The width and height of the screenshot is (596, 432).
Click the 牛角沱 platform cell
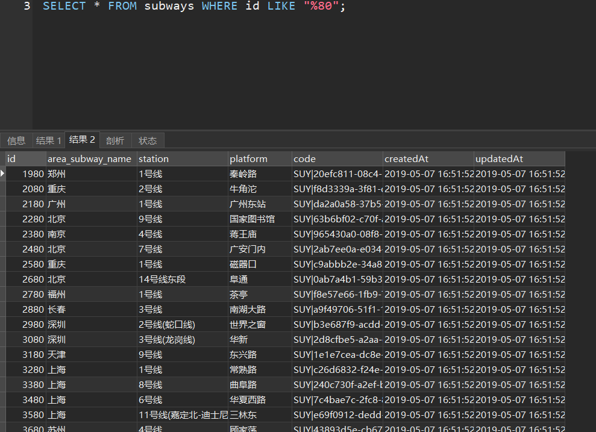pyautogui.click(x=260, y=189)
